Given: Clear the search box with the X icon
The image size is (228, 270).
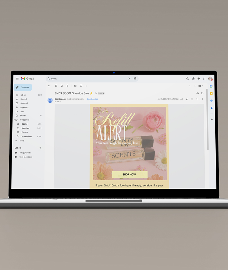Looking at the screenshot, I should tap(129, 78).
